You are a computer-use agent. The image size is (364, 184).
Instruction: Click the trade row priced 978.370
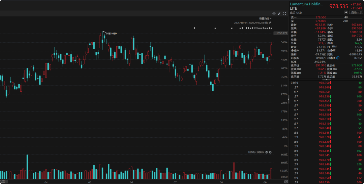(x=326, y=160)
